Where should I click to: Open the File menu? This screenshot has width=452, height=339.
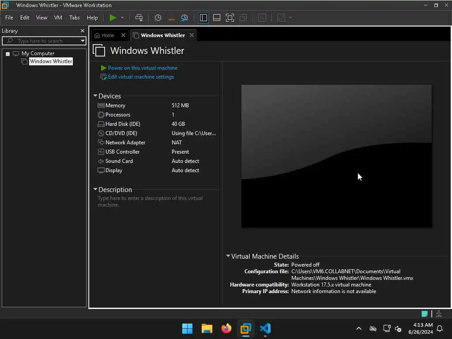[9, 18]
